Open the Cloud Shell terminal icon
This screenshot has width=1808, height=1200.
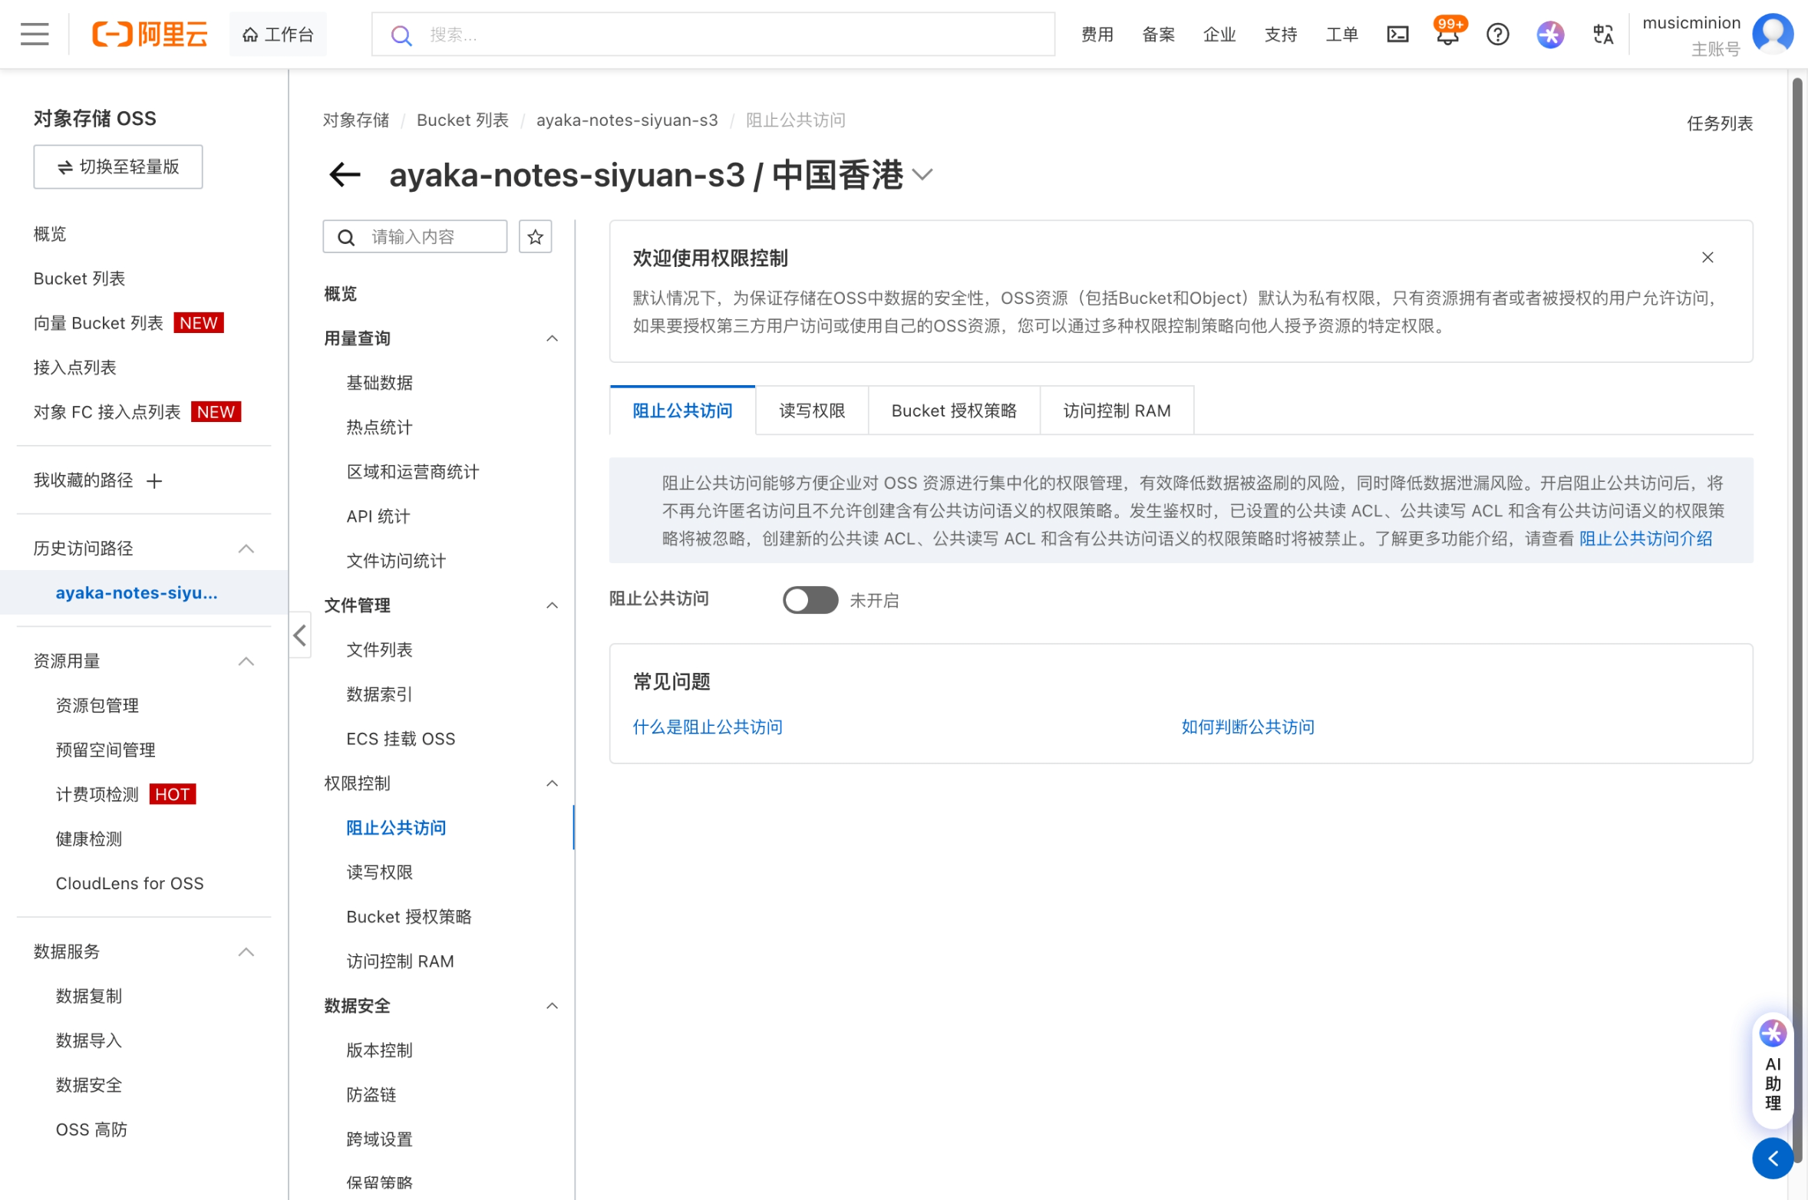click(1397, 35)
